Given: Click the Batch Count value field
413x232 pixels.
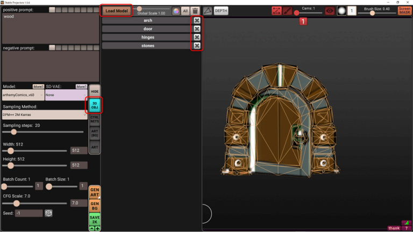Looking at the screenshot, I should click(x=39, y=186).
